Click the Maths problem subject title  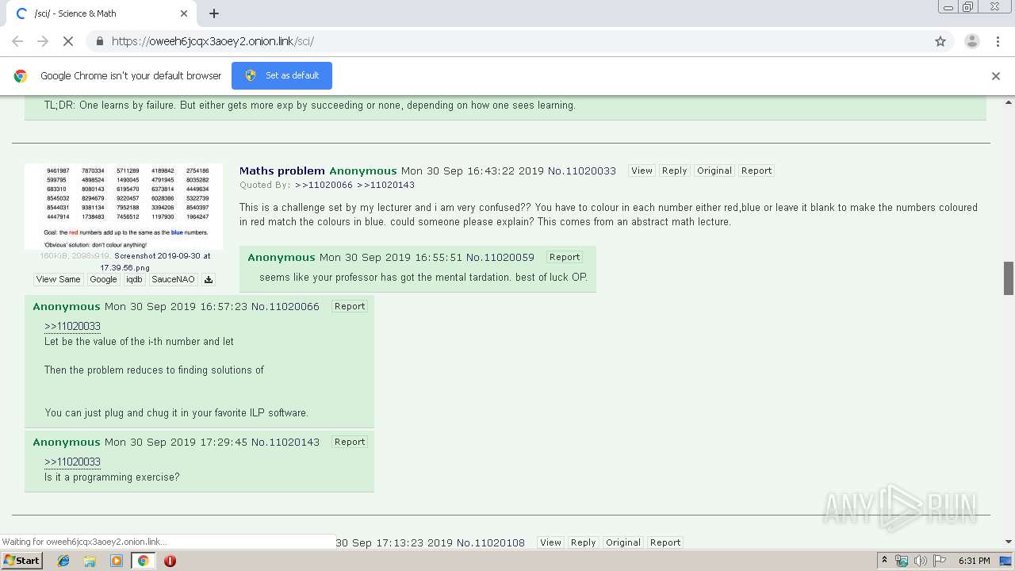point(282,171)
